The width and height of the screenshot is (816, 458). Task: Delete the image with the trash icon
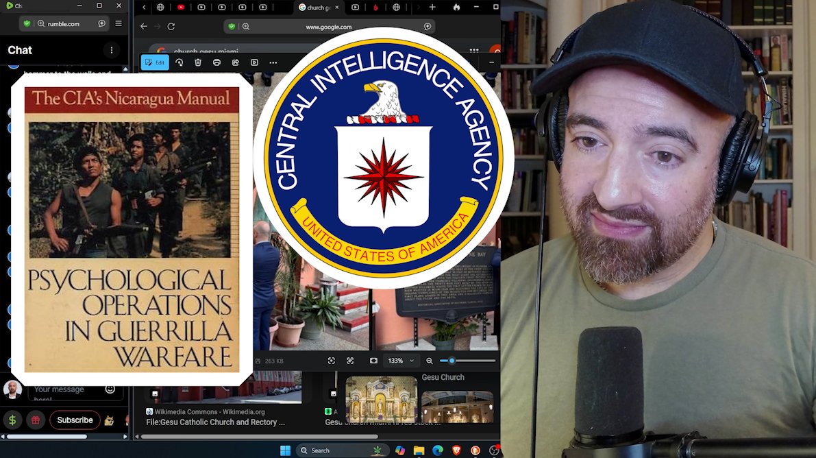198,62
